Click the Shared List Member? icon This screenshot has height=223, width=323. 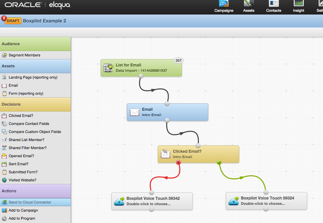pos(4,140)
